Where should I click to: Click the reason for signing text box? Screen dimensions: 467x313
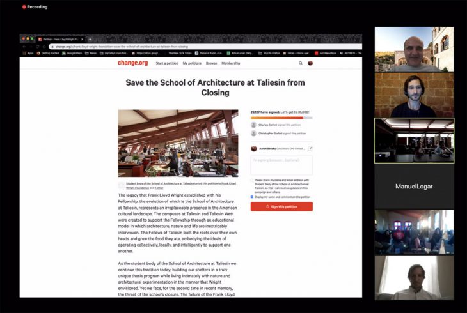tap(281, 165)
